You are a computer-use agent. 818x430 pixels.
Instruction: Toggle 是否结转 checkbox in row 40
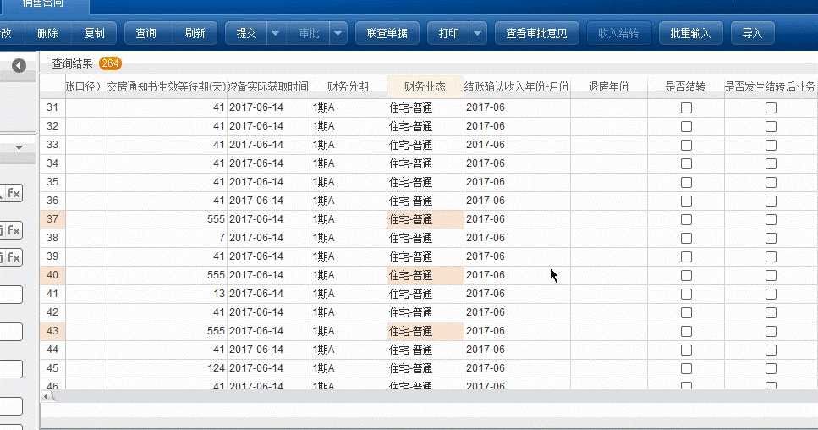(686, 276)
